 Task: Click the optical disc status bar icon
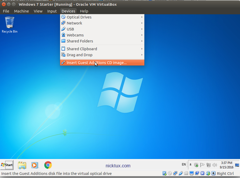coord(170,174)
